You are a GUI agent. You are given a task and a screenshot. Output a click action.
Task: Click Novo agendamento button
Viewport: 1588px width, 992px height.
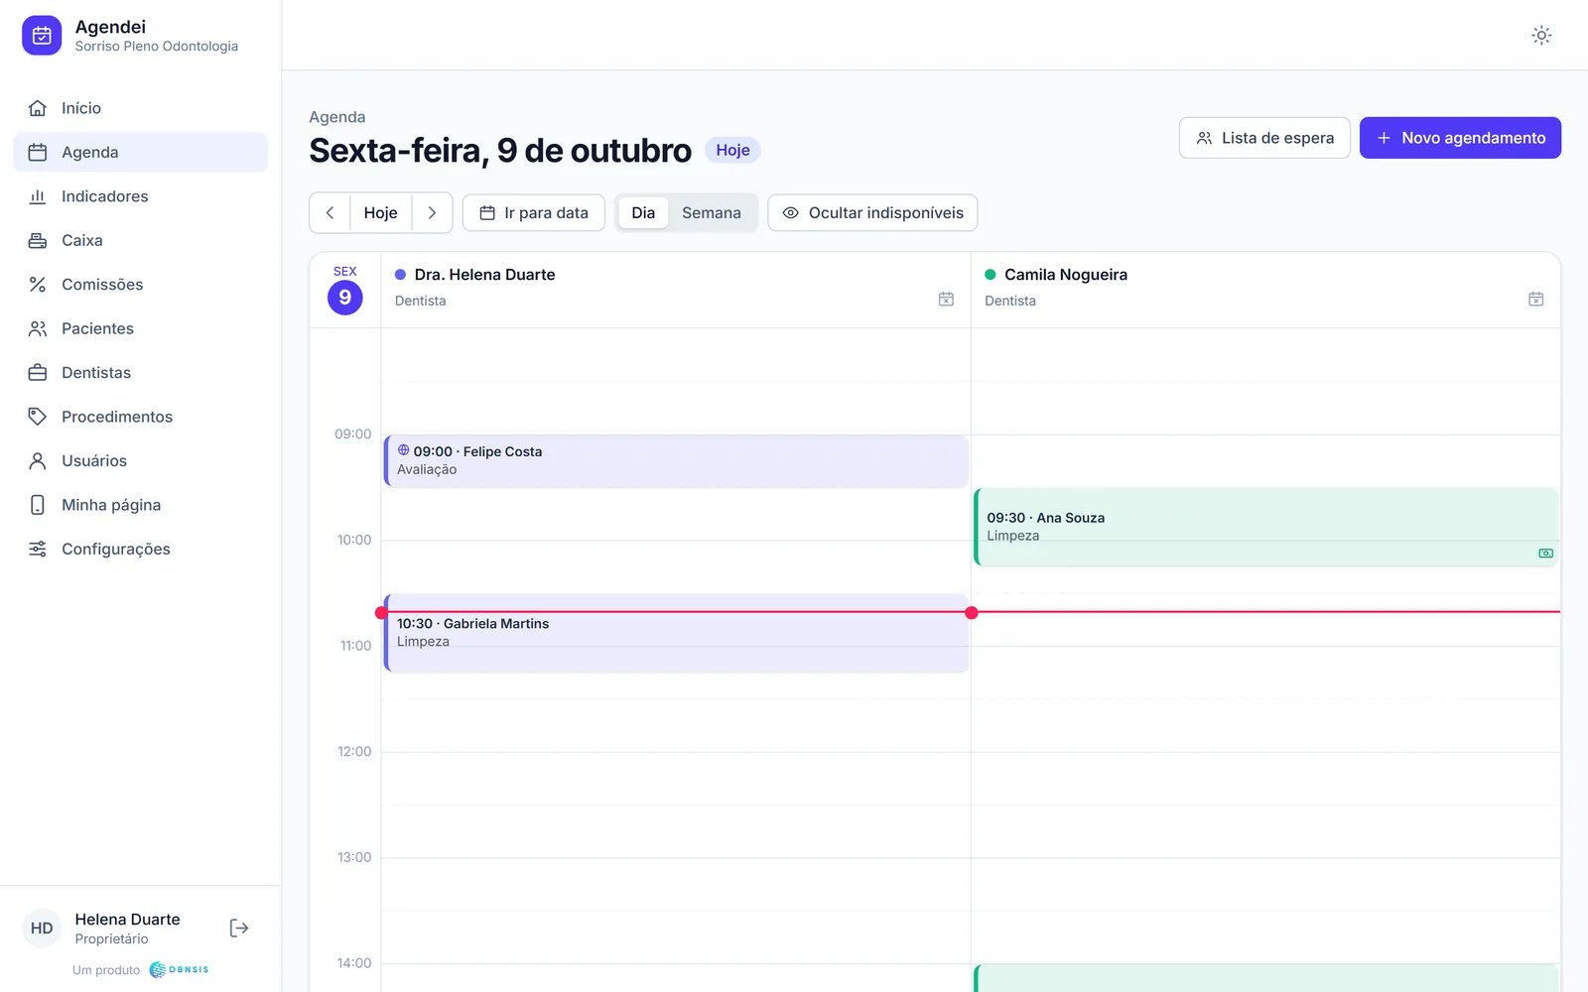coord(1460,138)
